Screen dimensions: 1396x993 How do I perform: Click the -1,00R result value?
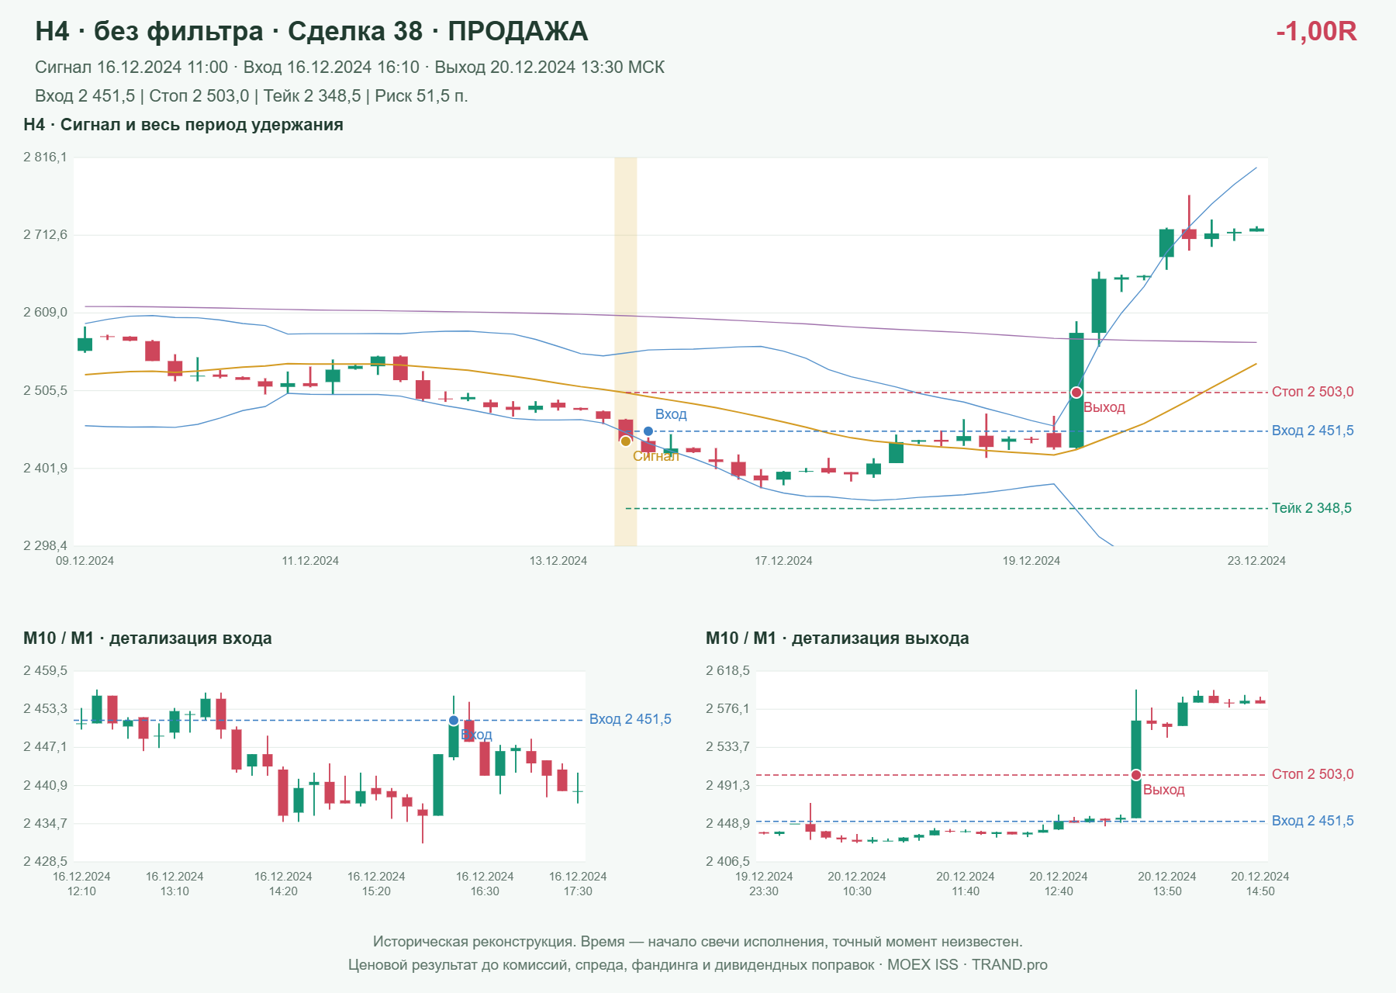tap(1316, 31)
